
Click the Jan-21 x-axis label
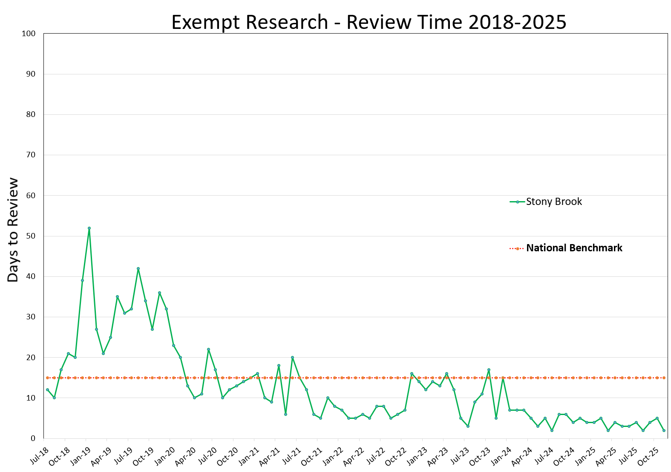(x=249, y=456)
